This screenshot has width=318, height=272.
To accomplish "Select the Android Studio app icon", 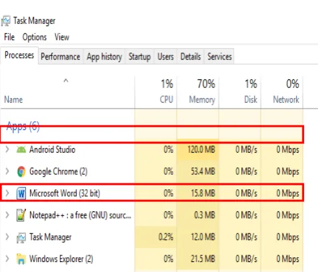I will pos(21,149).
